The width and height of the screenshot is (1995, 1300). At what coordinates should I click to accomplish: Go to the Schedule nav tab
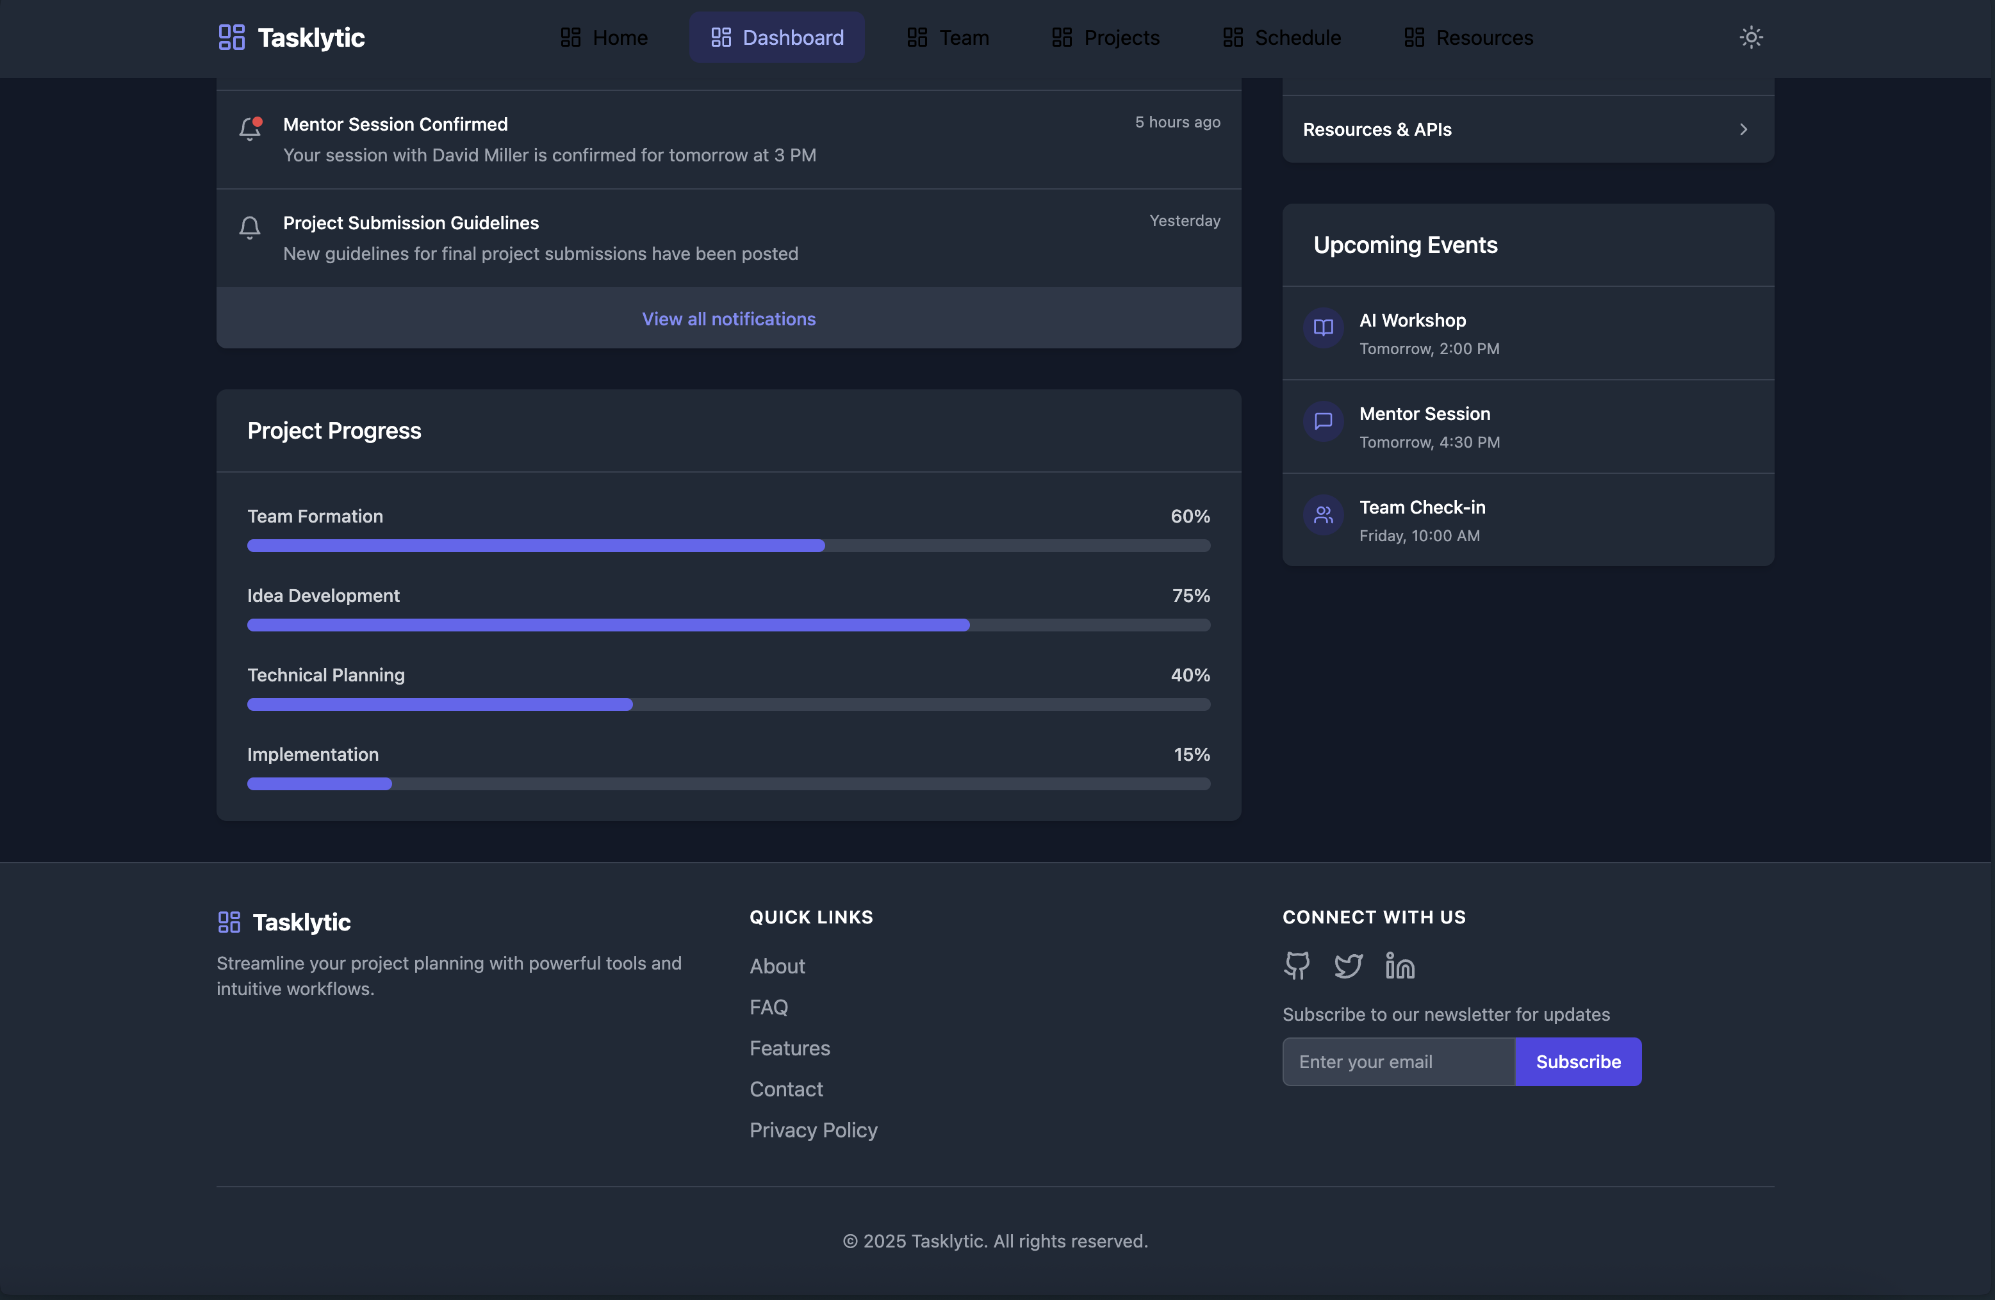point(1282,38)
